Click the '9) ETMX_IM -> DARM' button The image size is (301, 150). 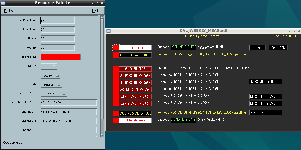(135, 82)
